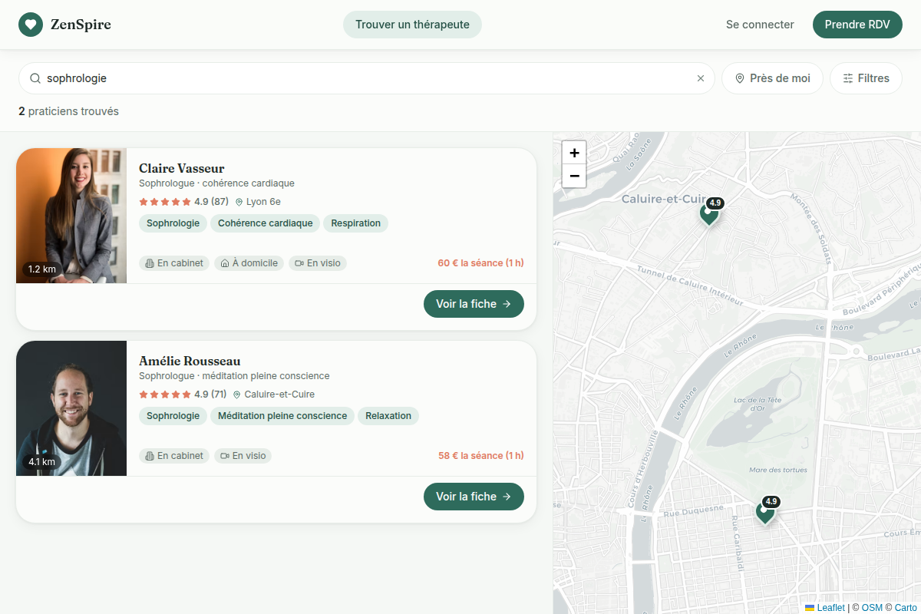Open Amélie Rousseau's name heading
Viewport: 921px width, 614px height.
190,361
